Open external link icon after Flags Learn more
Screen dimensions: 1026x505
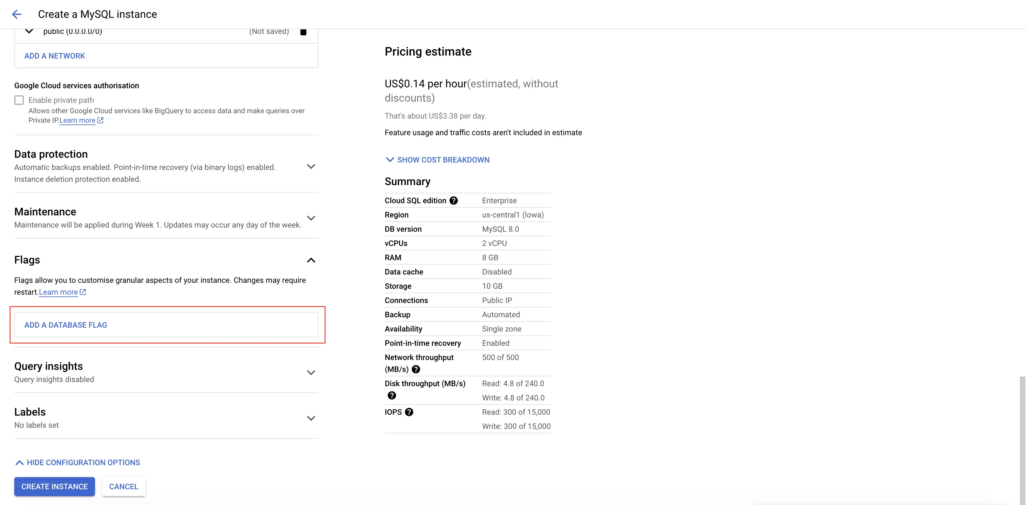point(83,292)
